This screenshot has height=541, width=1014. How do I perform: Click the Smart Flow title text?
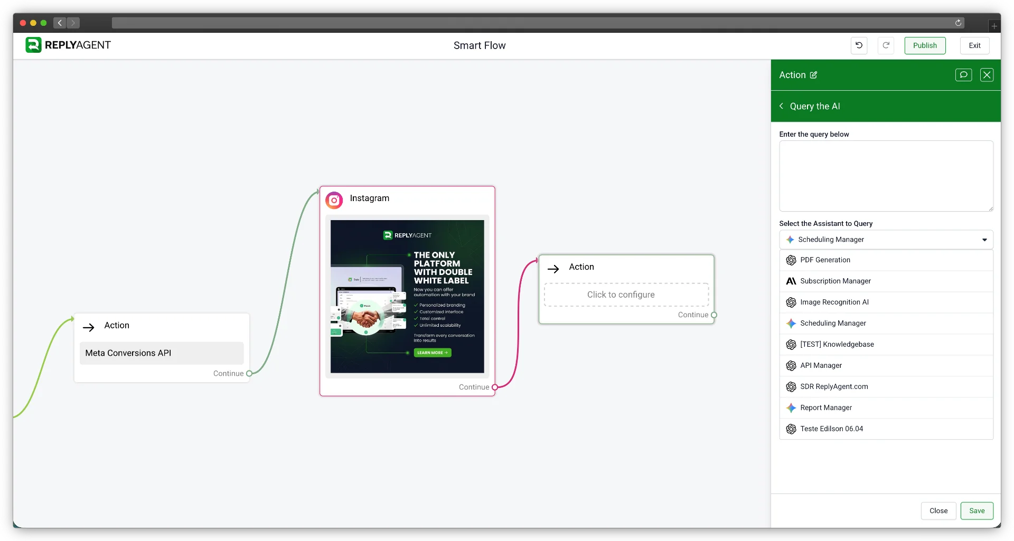click(480, 45)
